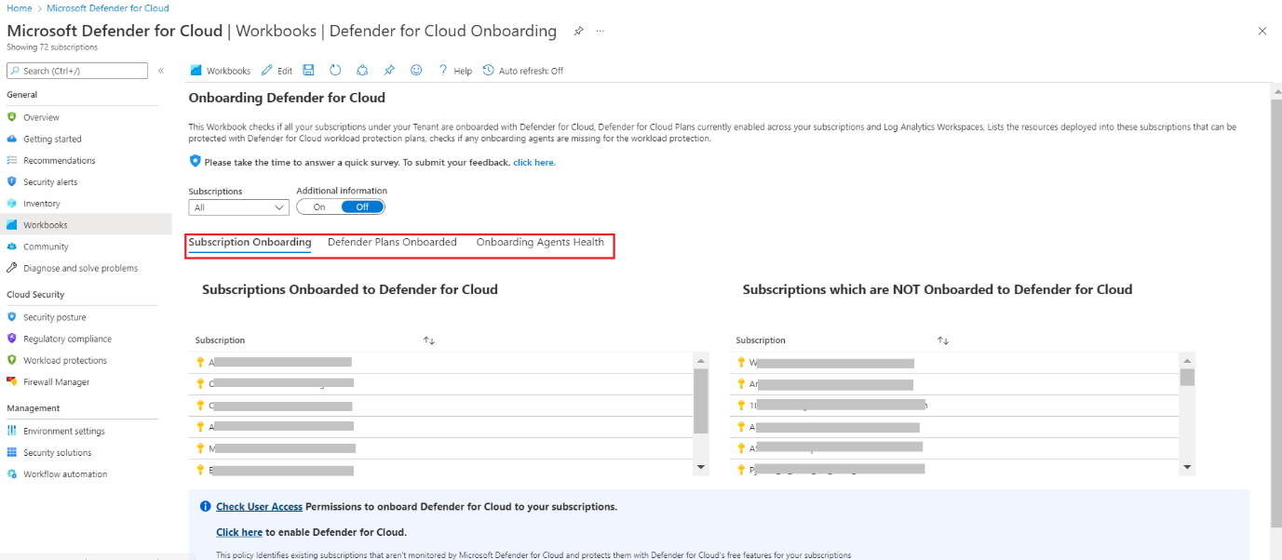Click the onboarded subscriptions list scrollbar
Screen dimensions: 1282x560
click(701, 400)
